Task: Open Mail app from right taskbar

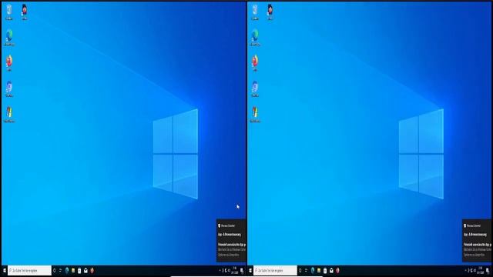Action: pyautogui.click(x=331, y=270)
